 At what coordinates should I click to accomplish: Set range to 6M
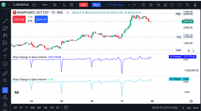(x=32, y=108)
